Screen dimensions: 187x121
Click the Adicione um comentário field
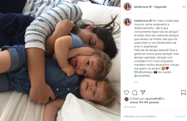point(148,116)
